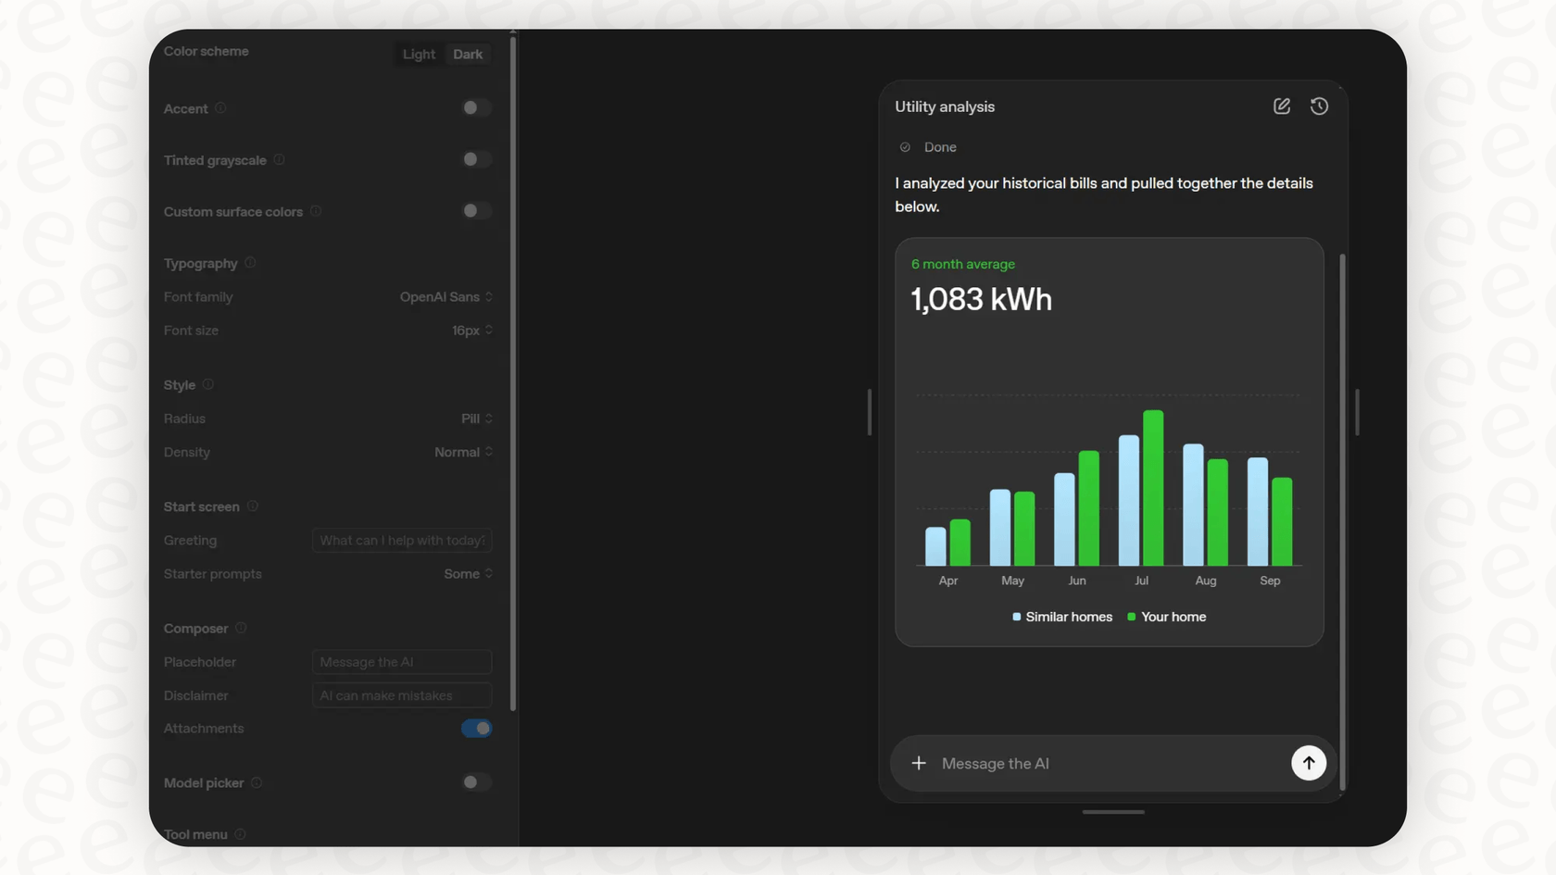The width and height of the screenshot is (1556, 875).
Task: Click the Your home legend label
Action: point(1174,616)
